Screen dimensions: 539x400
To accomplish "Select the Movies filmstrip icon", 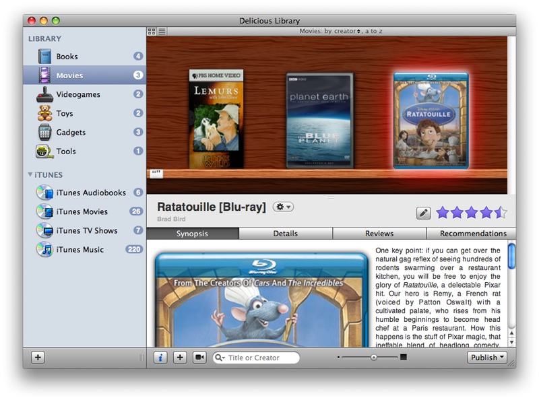I will click(x=44, y=75).
